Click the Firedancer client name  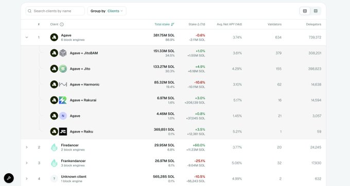point(69,145)
